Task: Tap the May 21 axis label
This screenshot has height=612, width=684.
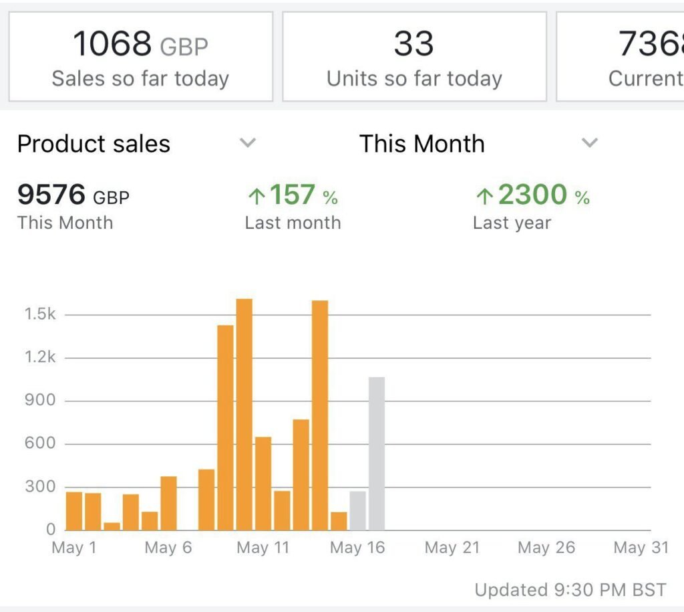Action: click(452, 548)
